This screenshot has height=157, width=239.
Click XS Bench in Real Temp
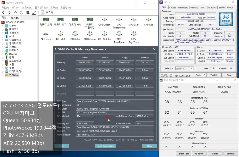[x=199, y=154]
